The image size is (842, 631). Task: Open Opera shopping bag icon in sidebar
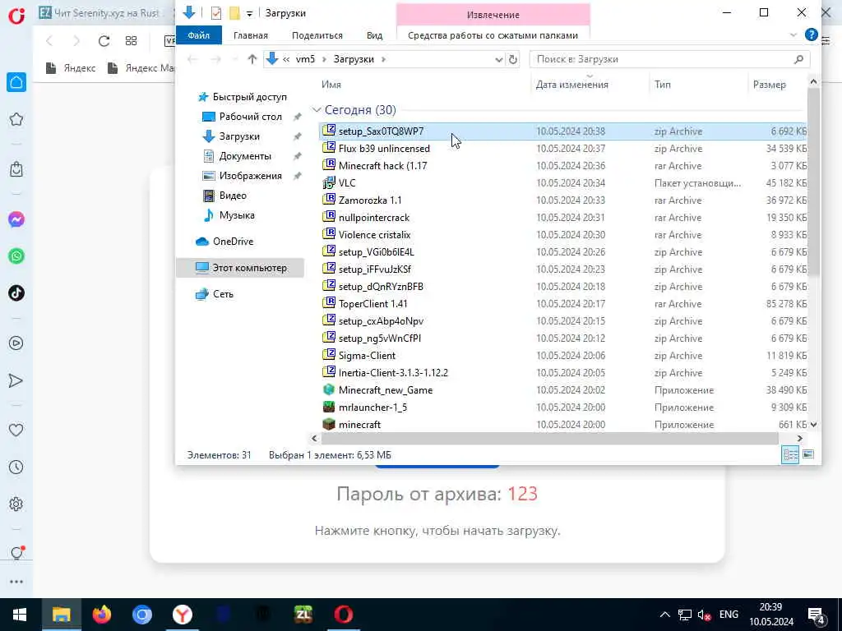tap(16, 169)
